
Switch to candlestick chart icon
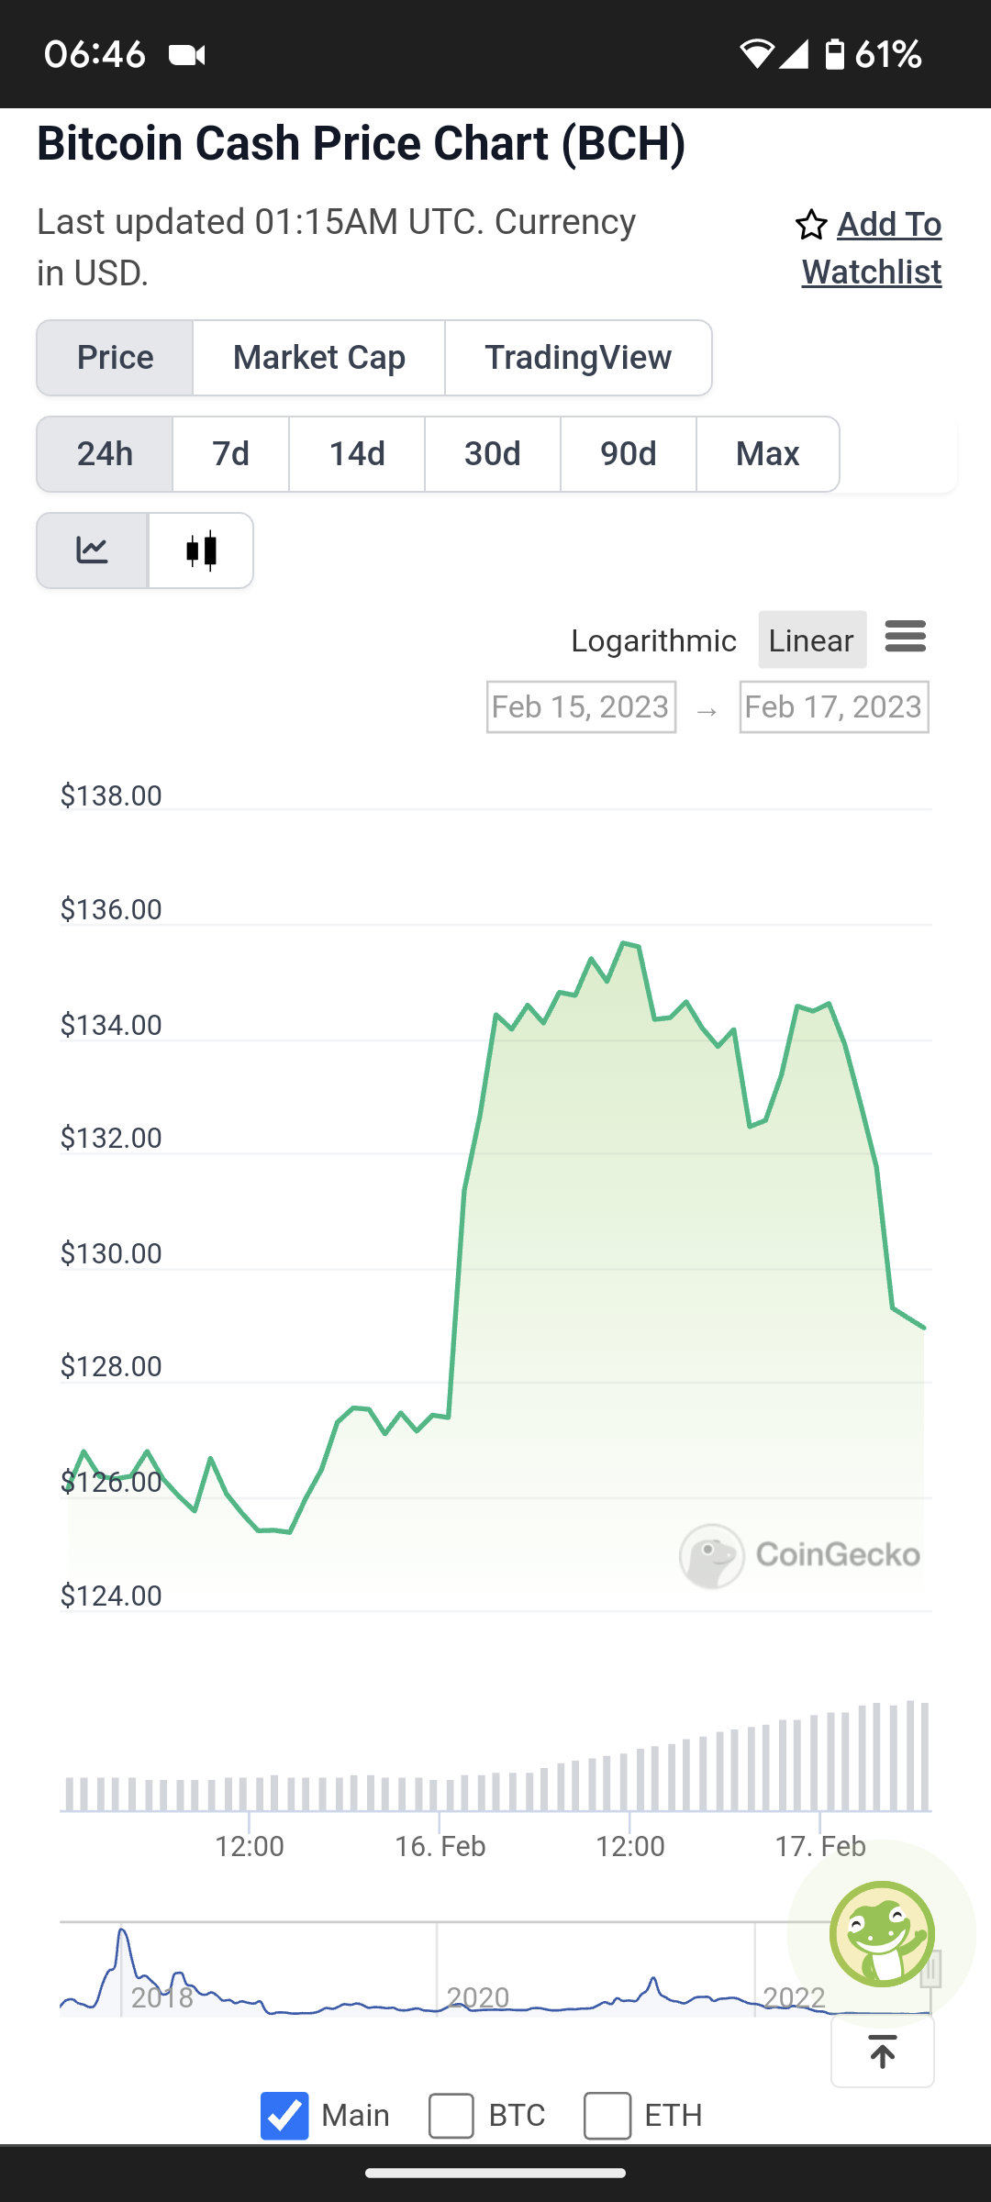pyautogui.click(x=201, y=550)
